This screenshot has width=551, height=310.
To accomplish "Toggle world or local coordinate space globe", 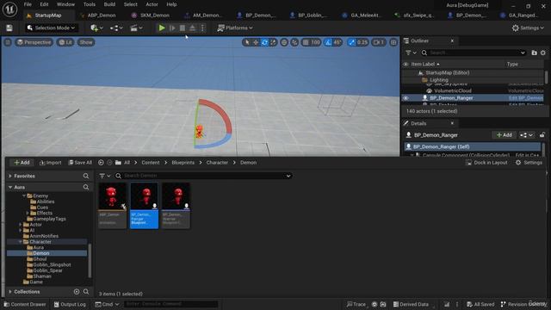I will 284,42.
